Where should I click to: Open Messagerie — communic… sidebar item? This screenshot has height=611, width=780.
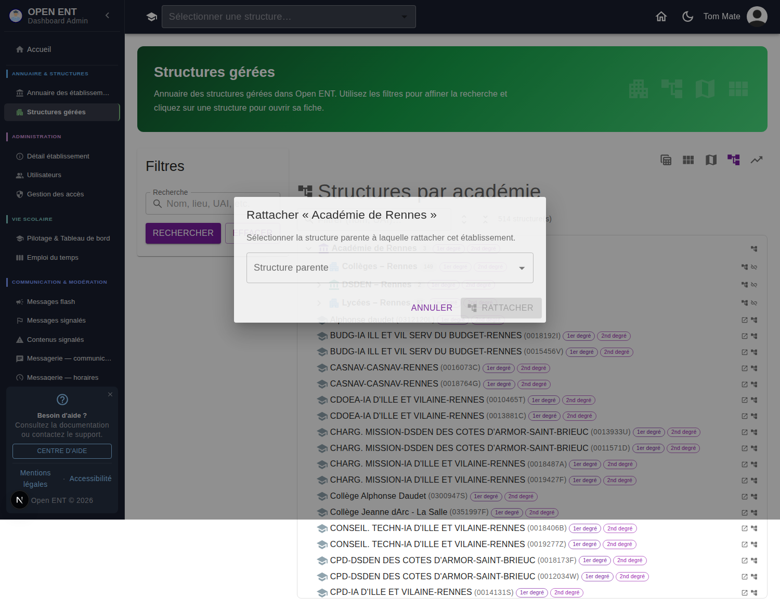[62, 358]
